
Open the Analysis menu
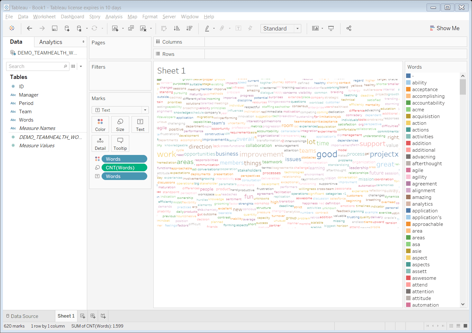(114, 17)
